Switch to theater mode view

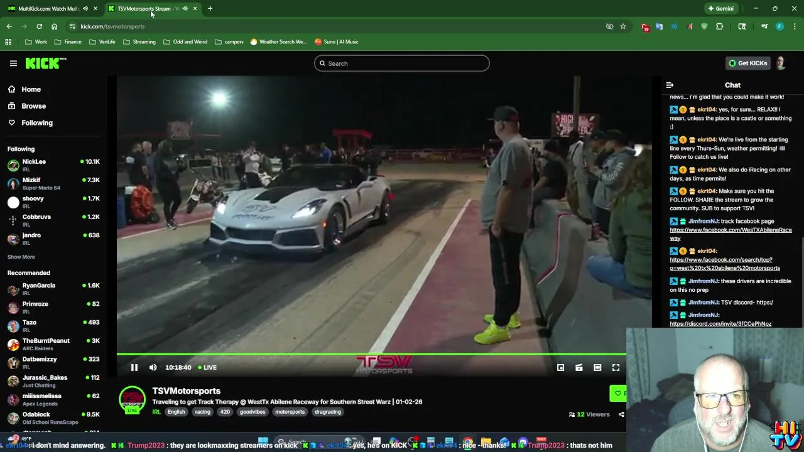(x=597, y=367)
